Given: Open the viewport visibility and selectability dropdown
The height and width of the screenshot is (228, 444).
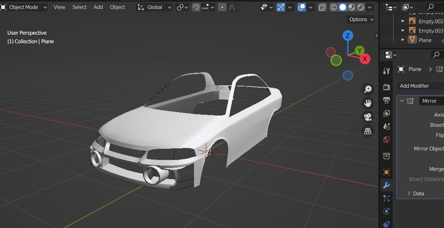Looking at the screenshot, I should (x=266, y=7).
